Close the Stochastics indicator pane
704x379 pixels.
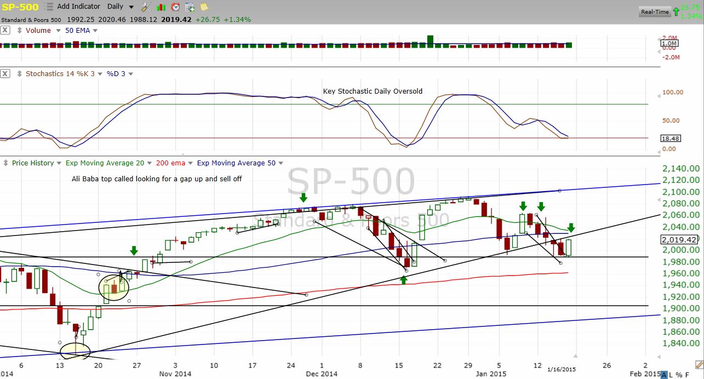(5, 74)
